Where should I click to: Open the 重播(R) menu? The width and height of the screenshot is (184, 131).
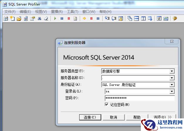tap(57, 12)
